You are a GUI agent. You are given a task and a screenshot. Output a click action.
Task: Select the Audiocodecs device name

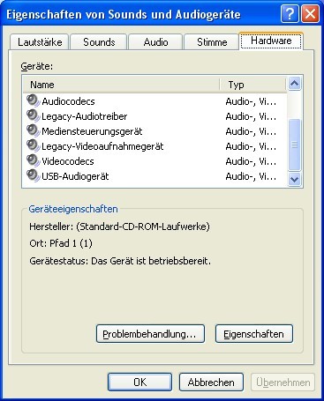point(68,101)
